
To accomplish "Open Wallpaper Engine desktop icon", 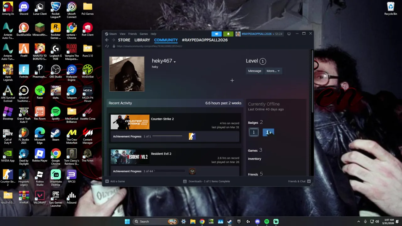I will click(72, 73).
